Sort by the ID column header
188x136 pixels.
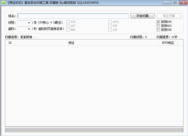10,43
